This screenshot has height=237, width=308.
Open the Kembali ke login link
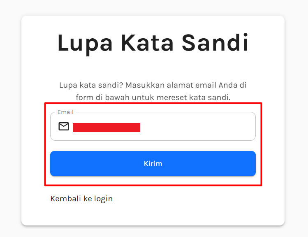point(81,199)
